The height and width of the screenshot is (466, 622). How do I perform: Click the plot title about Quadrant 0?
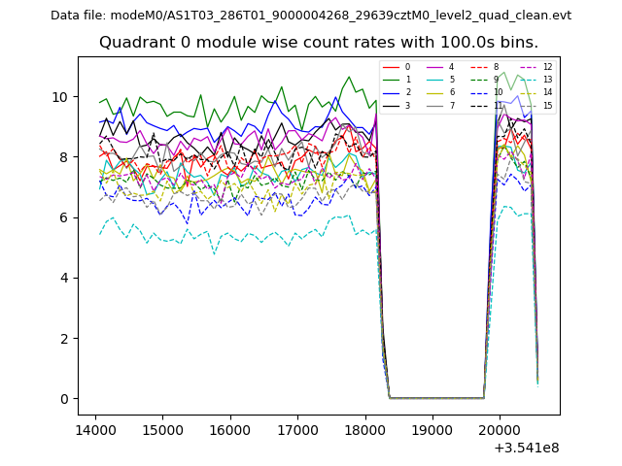pos(319,43)
